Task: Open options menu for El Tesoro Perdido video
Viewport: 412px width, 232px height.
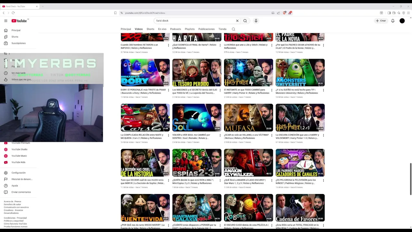Action: coord(220,90)
